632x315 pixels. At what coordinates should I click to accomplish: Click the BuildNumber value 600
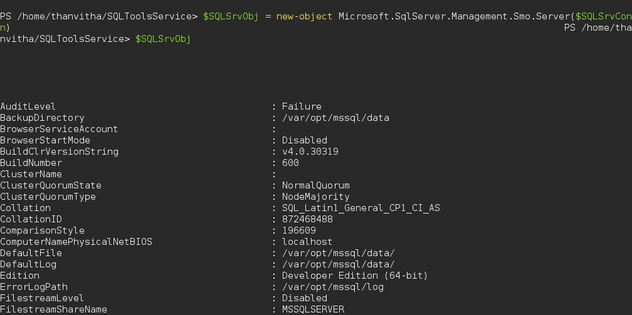290,163
